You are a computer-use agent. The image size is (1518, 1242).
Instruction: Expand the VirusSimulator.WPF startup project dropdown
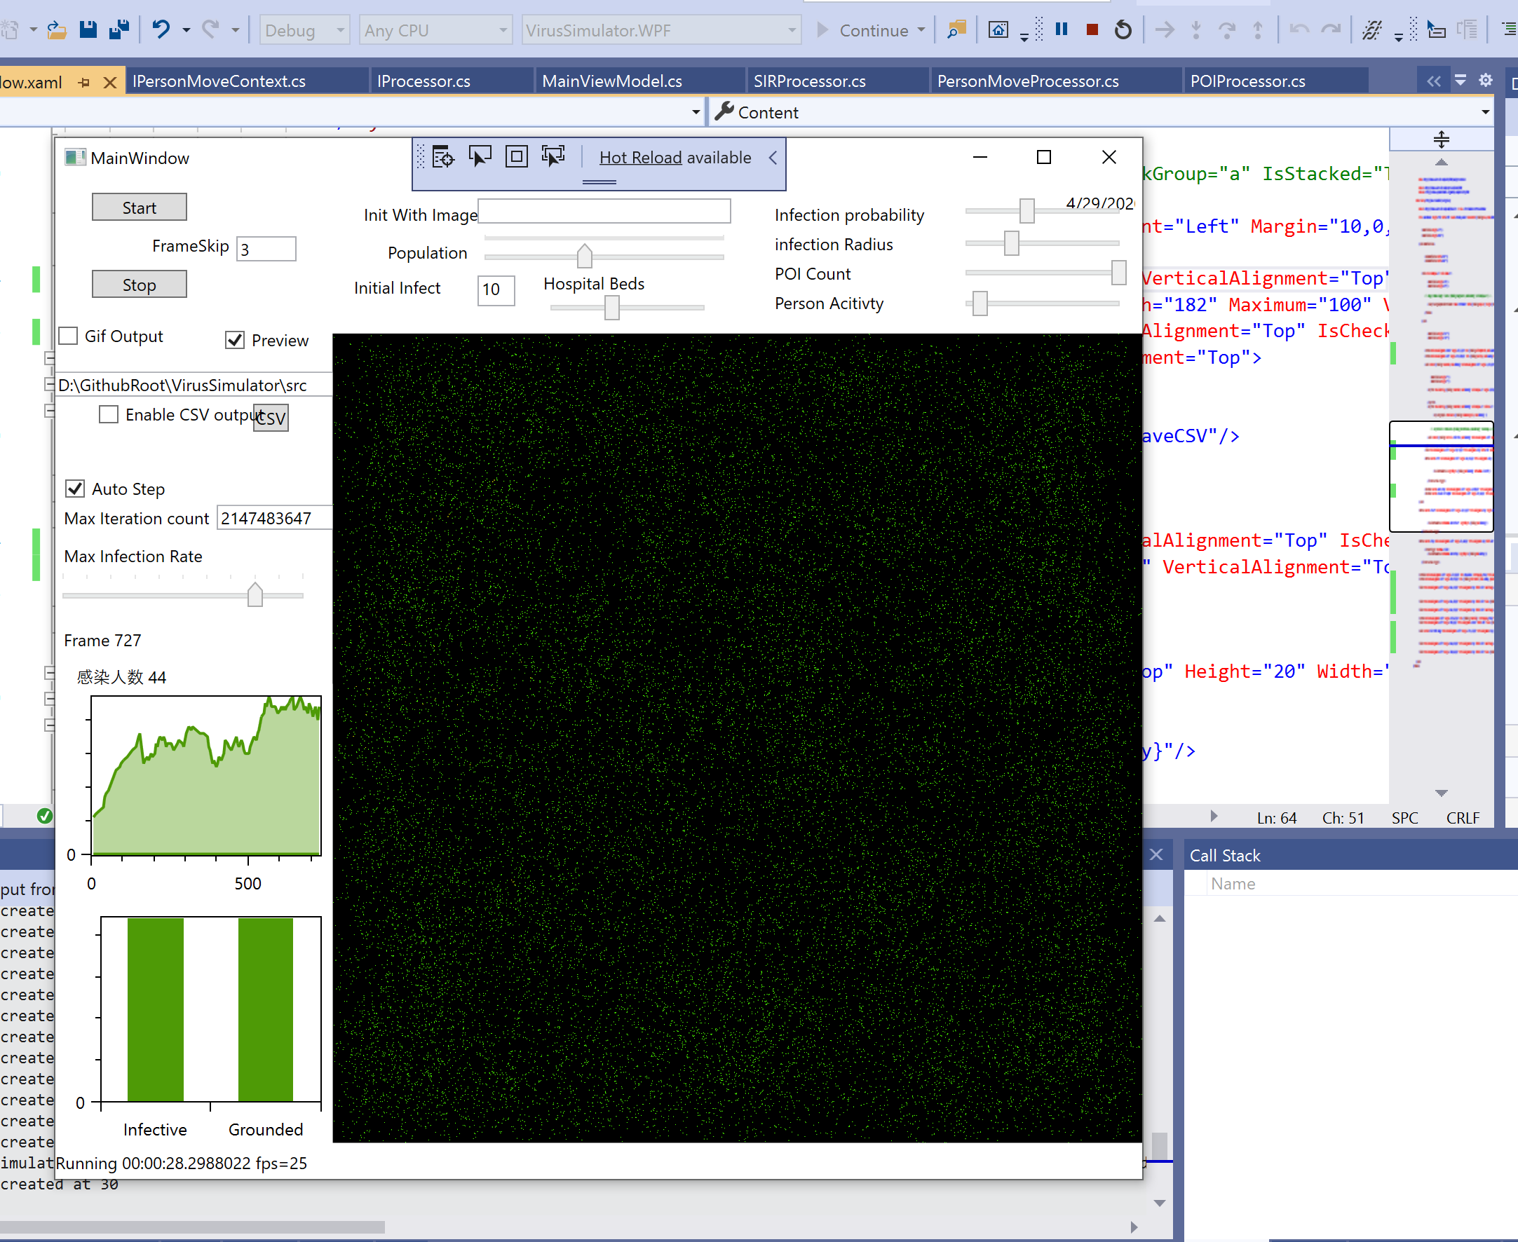(x=660, y=30)
